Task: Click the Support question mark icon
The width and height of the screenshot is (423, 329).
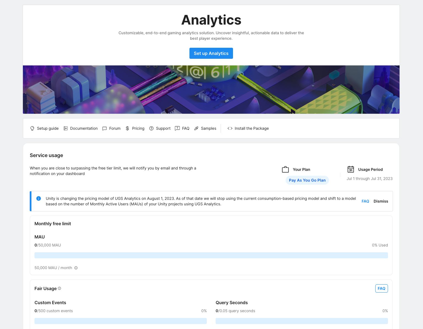Action: pos(151,128)
